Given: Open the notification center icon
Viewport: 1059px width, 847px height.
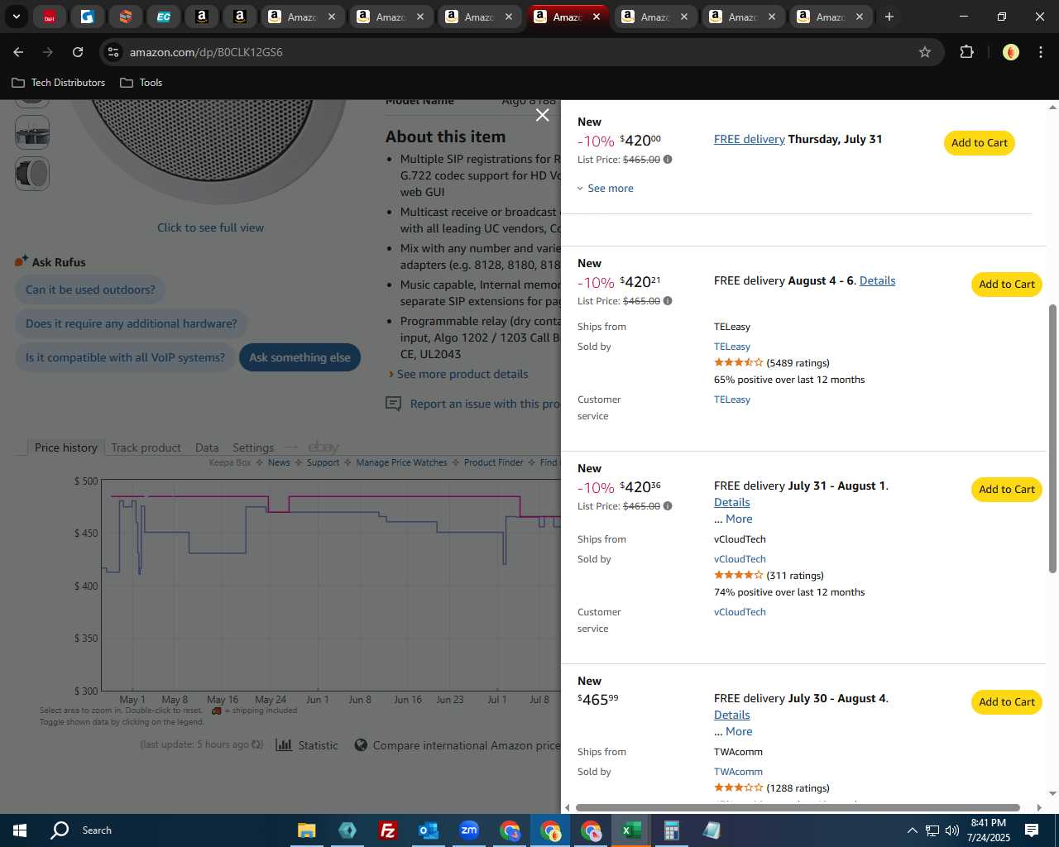Looking at the screenshot, I should (1032, 830).
